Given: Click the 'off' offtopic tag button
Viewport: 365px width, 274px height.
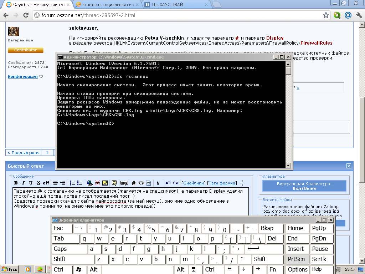Looking at the screenshot, I should (46, 183).
